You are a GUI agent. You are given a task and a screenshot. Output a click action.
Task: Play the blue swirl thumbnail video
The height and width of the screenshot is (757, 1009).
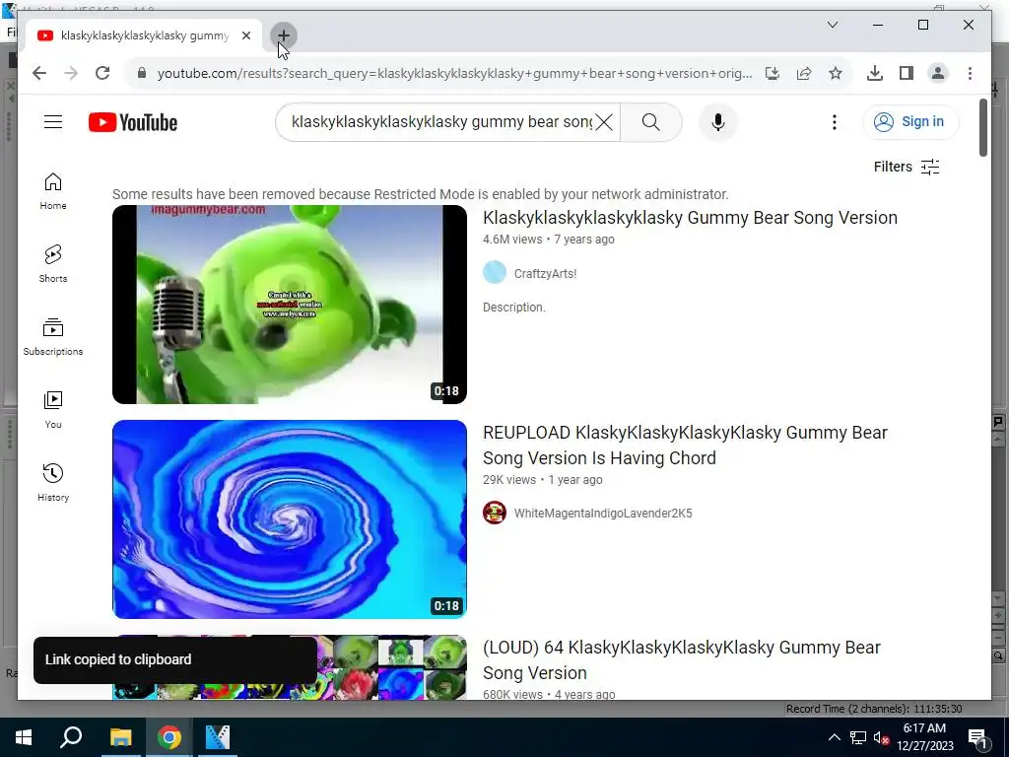[x=290, y=519]
